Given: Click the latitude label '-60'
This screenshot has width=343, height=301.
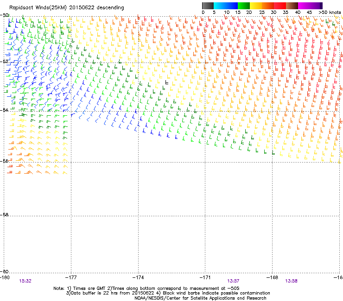Looking at the screenshot, I should [4, 271].
